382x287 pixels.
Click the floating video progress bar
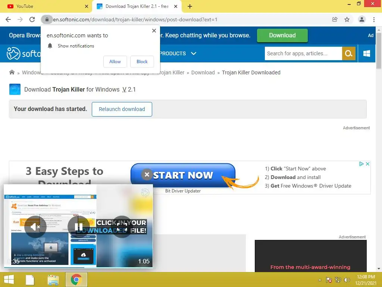(x=78, y=268)
